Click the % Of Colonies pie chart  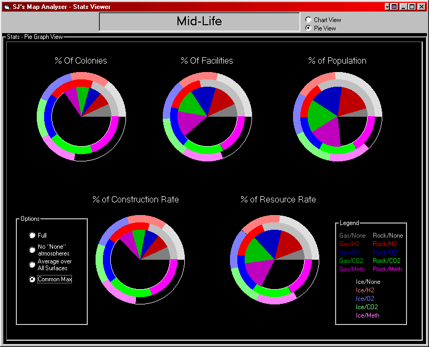tap(81, 116)
